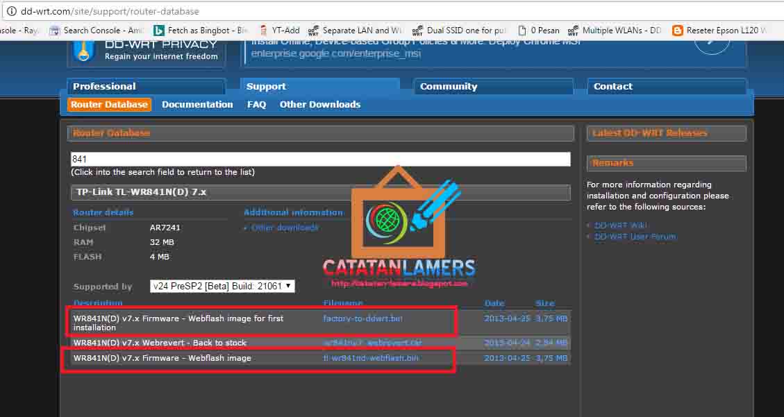784x417 pixels.
Task: Click the TP-Link TL-WR841N(D) 7.x header
Action: pos(321,192)
